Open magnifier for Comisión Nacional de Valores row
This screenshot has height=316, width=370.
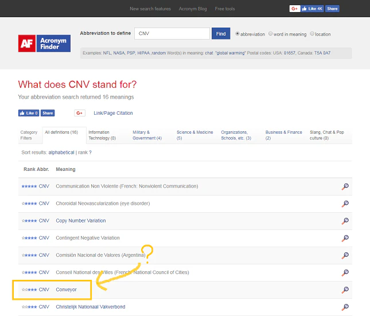tap(345, 255)
